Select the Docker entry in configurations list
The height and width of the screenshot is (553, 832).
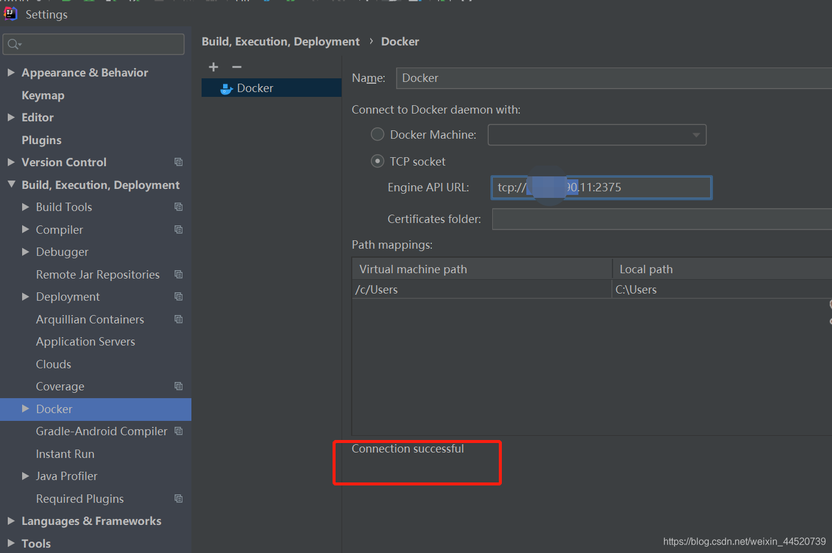(x=272, y=88)
